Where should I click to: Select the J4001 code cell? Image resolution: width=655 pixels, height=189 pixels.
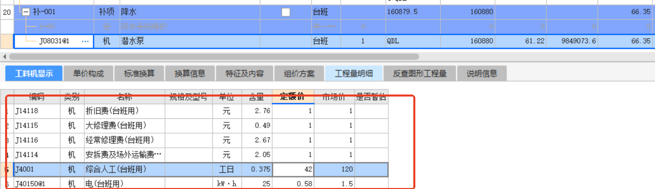(37, 169)
